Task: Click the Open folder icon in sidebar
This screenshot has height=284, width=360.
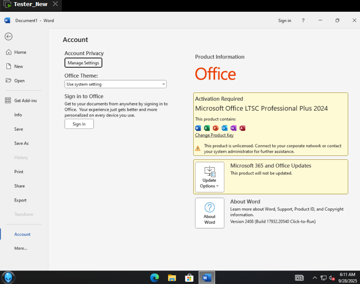Action: (9, 81)
